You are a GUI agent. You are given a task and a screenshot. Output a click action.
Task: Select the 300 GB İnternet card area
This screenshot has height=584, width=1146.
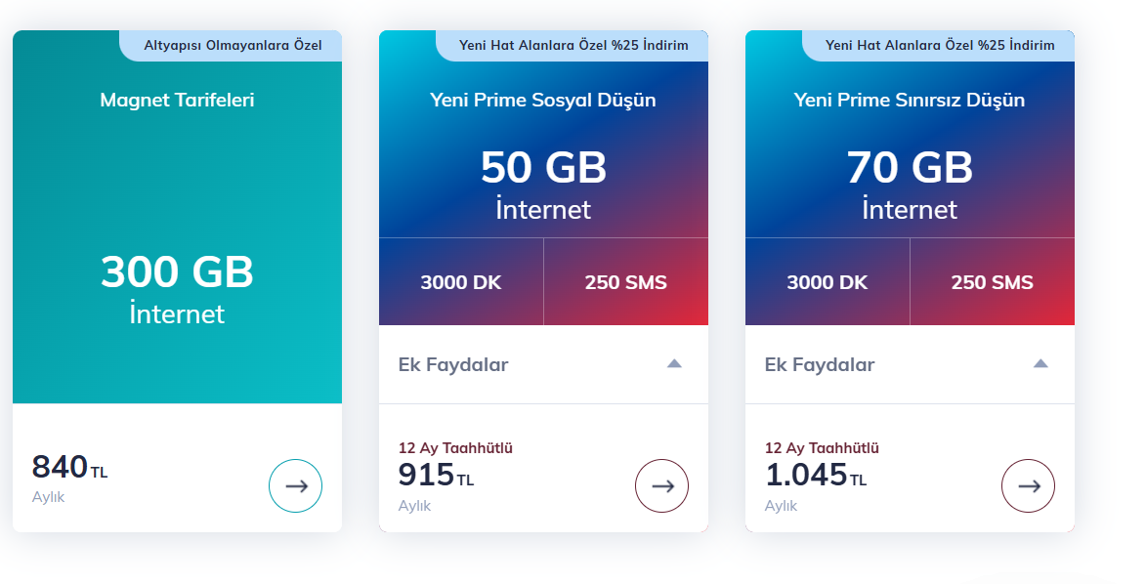(x=177, y=289)
